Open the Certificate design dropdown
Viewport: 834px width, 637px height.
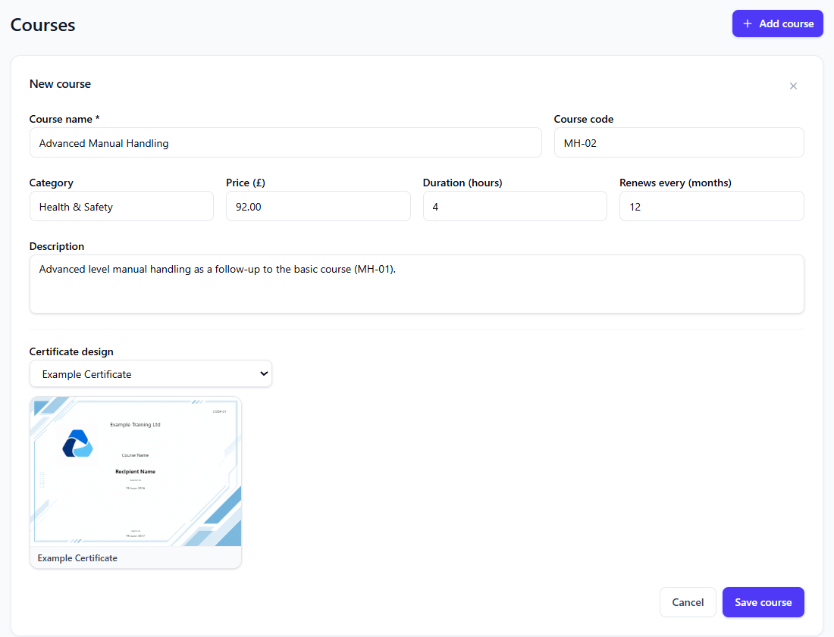(x=151, y=373)
